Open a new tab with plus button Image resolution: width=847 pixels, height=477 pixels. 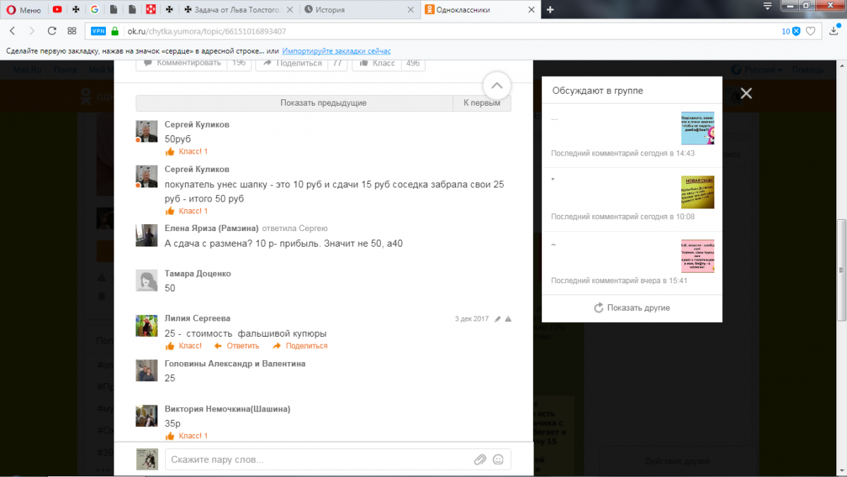pyautogui.click(x=551, y=10)
